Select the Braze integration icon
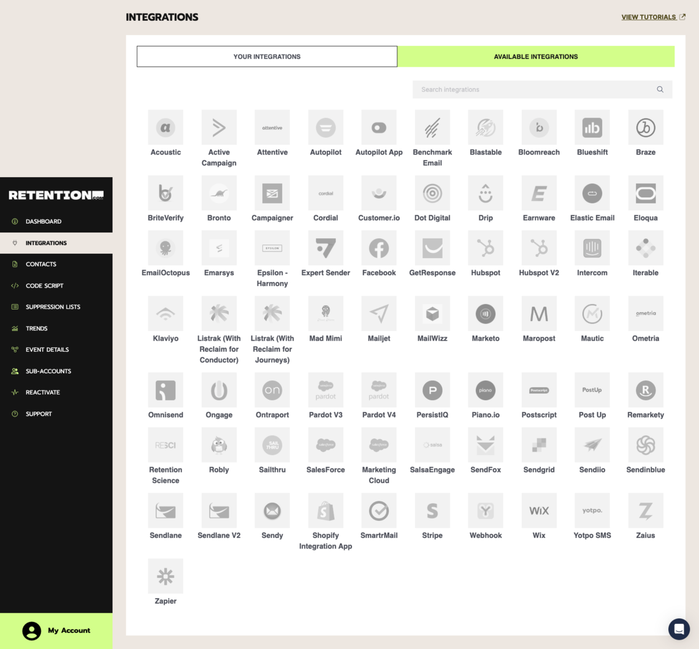Viewport: 699px width, 649px height. [x=646, y=127]
